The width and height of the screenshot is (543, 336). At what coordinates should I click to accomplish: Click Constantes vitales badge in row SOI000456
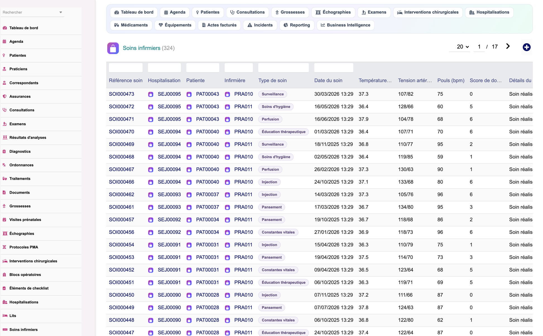pyautogui.click(x=278, y=232)
